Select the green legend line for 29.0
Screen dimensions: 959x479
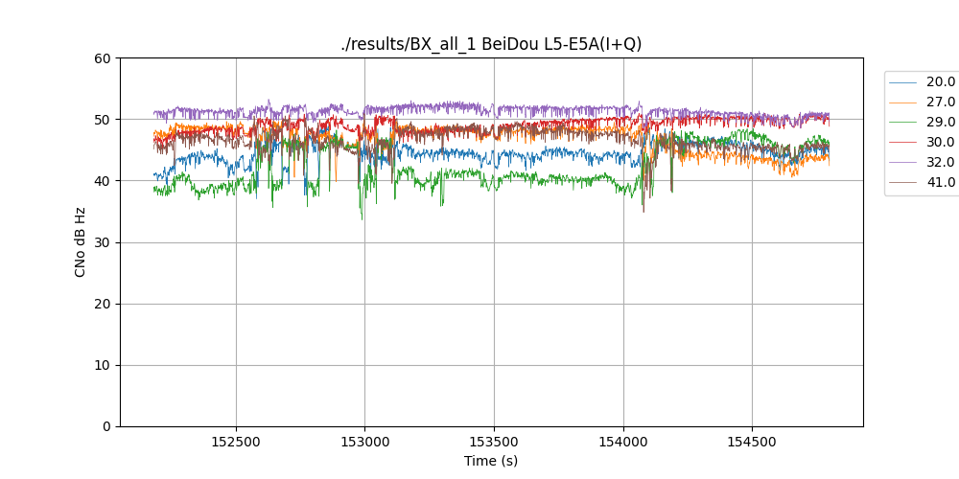click(904, 123)
